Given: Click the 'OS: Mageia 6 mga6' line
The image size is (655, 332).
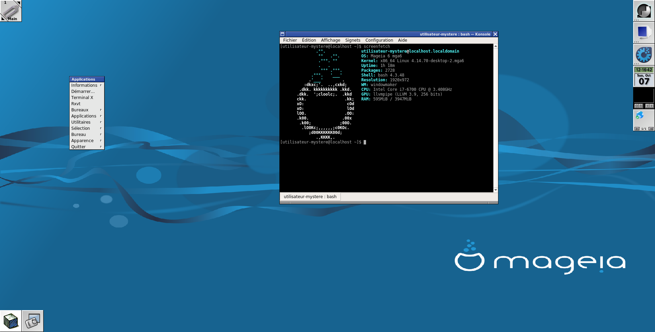Looking at the screenshot, I should tap(381, 56).
